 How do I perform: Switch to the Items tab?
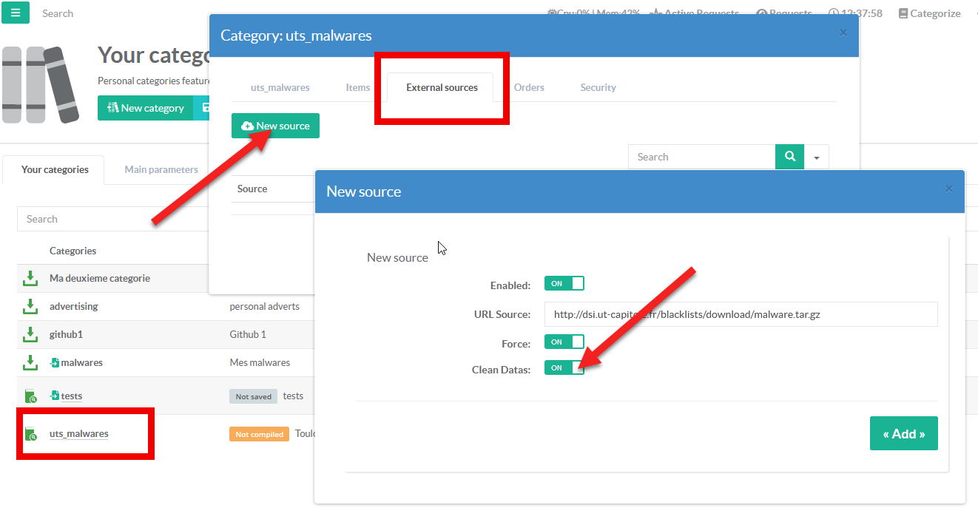357,87
